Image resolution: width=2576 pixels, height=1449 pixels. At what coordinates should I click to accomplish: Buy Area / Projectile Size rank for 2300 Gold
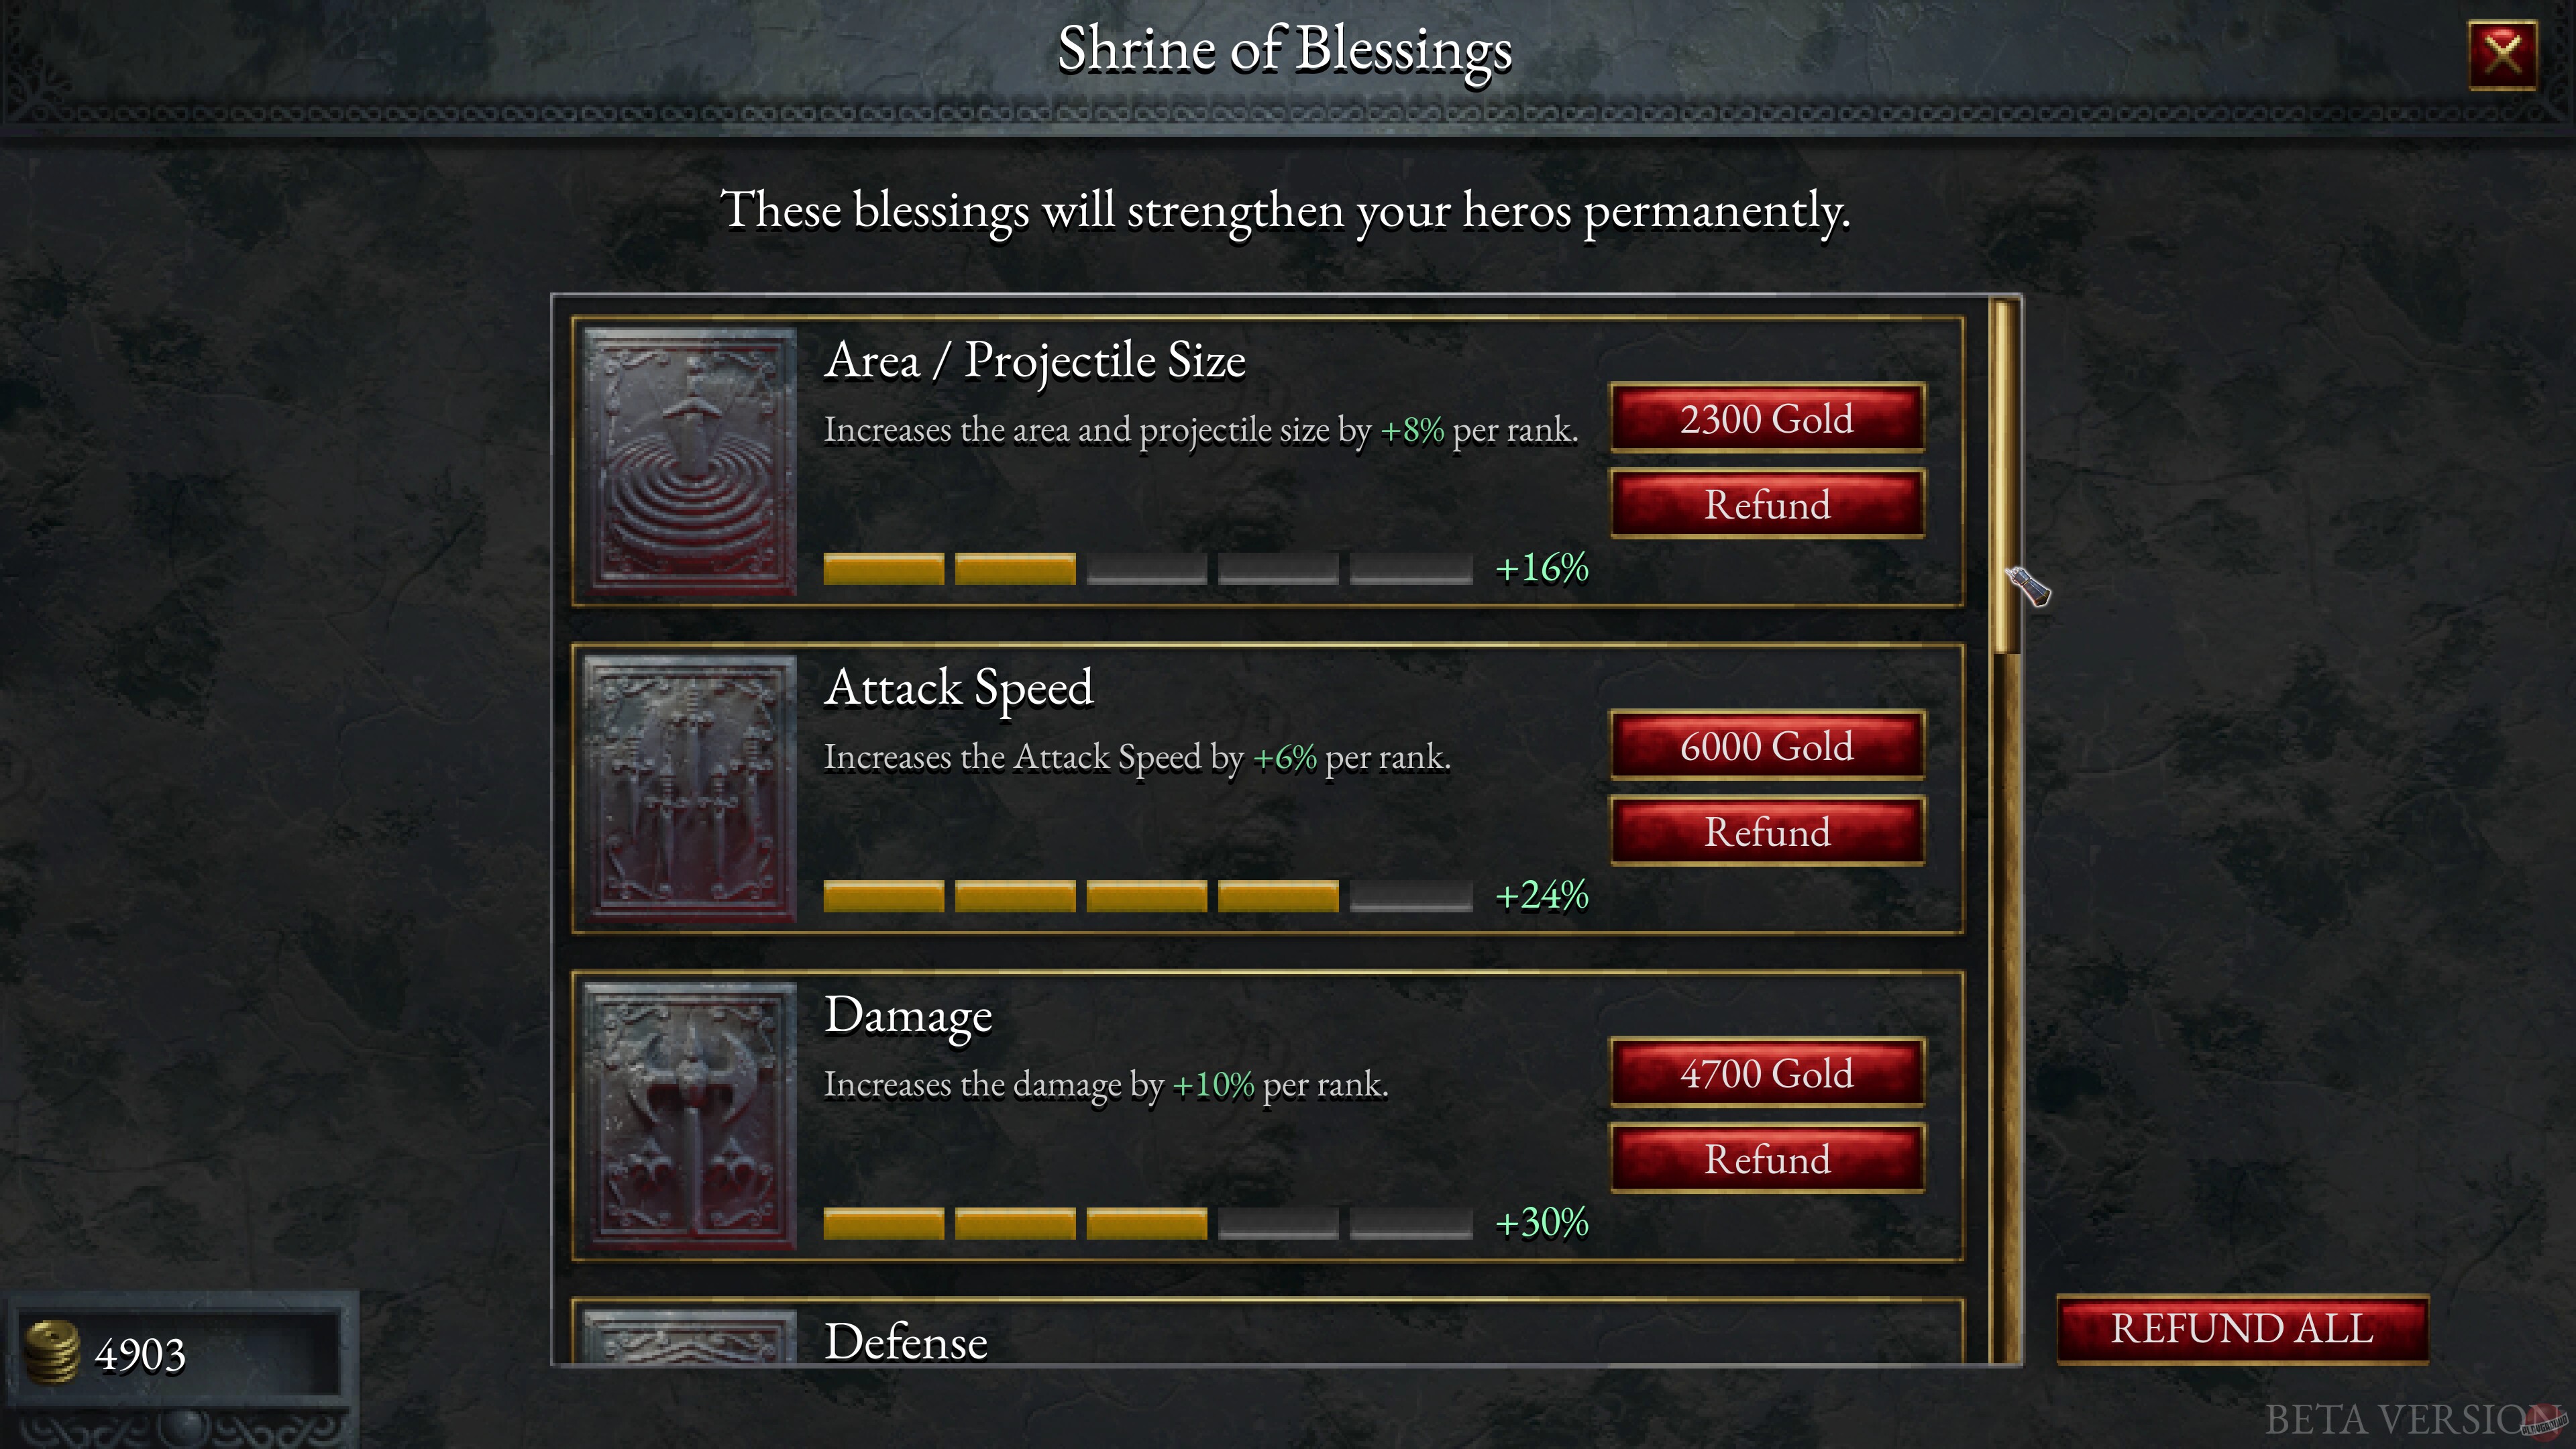pos(1767,418)
